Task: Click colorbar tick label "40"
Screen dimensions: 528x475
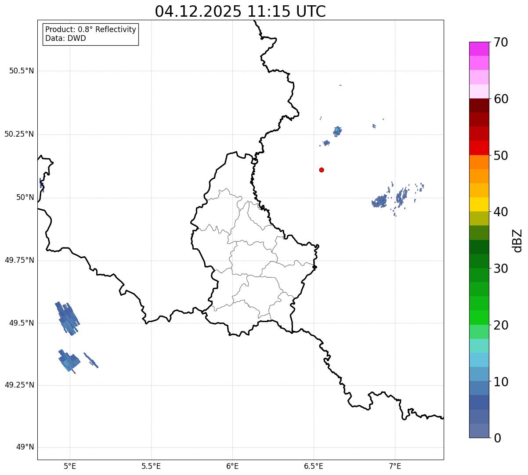Action: pos(500,212)
